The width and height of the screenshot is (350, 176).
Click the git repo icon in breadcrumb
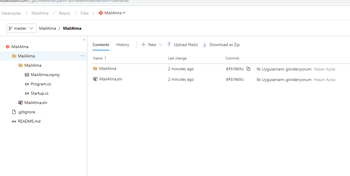[x=101, y=13]
